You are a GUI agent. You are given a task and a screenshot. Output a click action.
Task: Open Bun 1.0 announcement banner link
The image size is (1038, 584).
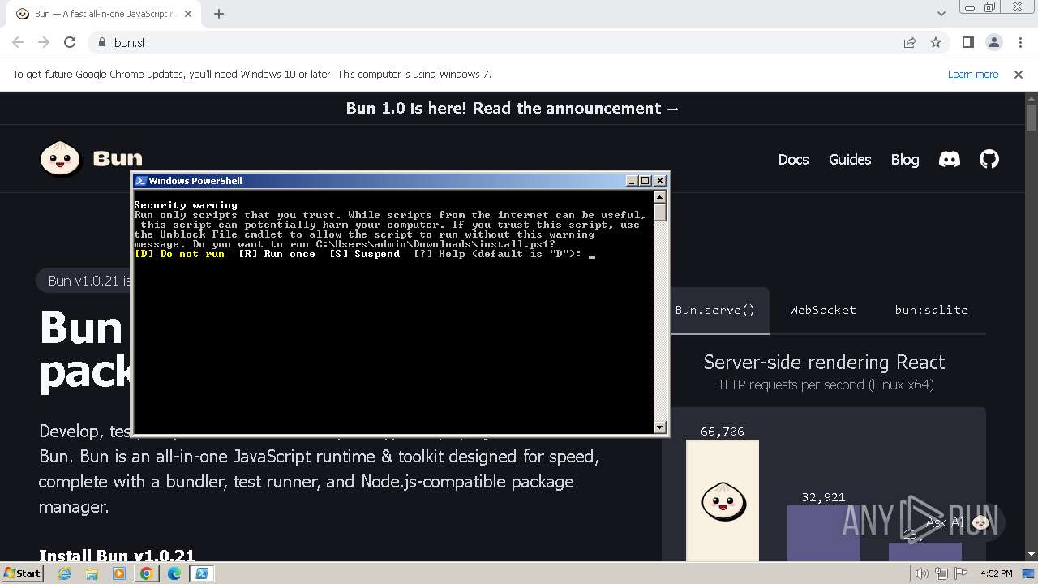[x=513, y=108]
